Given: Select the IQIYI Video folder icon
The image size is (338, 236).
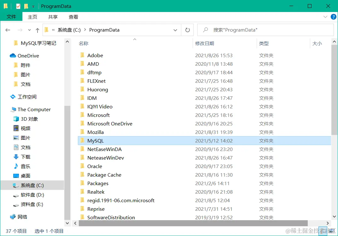Looking at the screenshot, I should pyautogui.click(x=82, y=106).
